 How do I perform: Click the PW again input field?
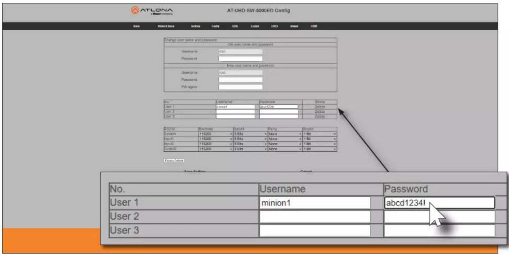click(240, 87)
